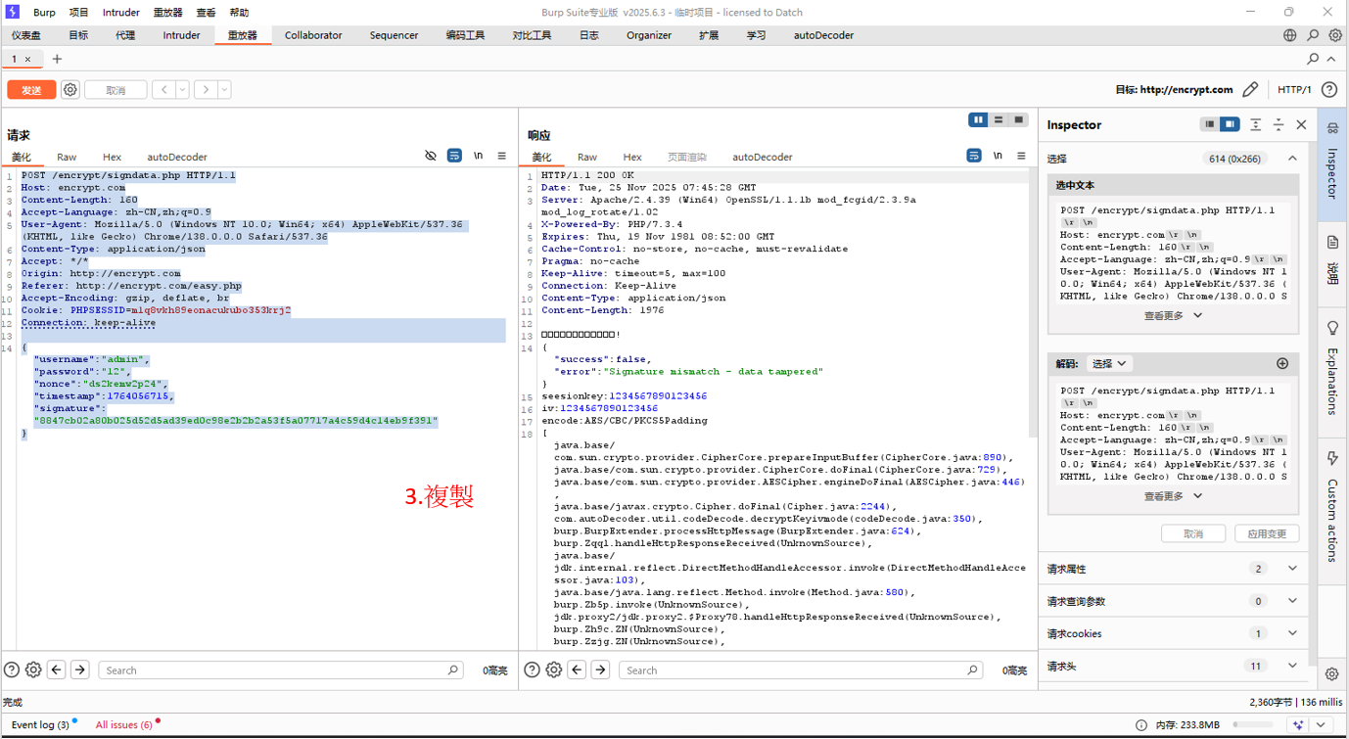The image size is (1349, 739).
Task: Switch to the 代理 proxy tab
Action: [x=125, y=35]
